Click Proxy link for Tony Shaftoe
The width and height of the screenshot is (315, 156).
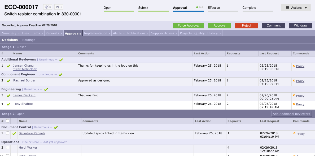click(300, 104)
